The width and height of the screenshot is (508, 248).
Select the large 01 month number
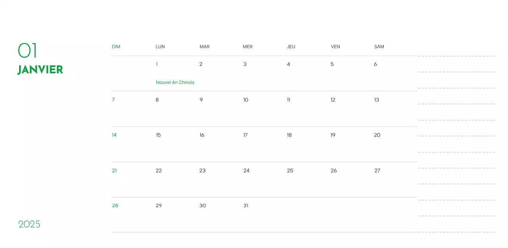(27, 51)
